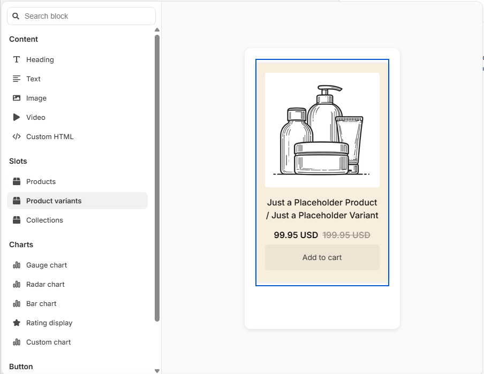Click the Add to cart button
Image resolution: width=484 pixels, height=374 pixels.
click(x=322, y=257)
